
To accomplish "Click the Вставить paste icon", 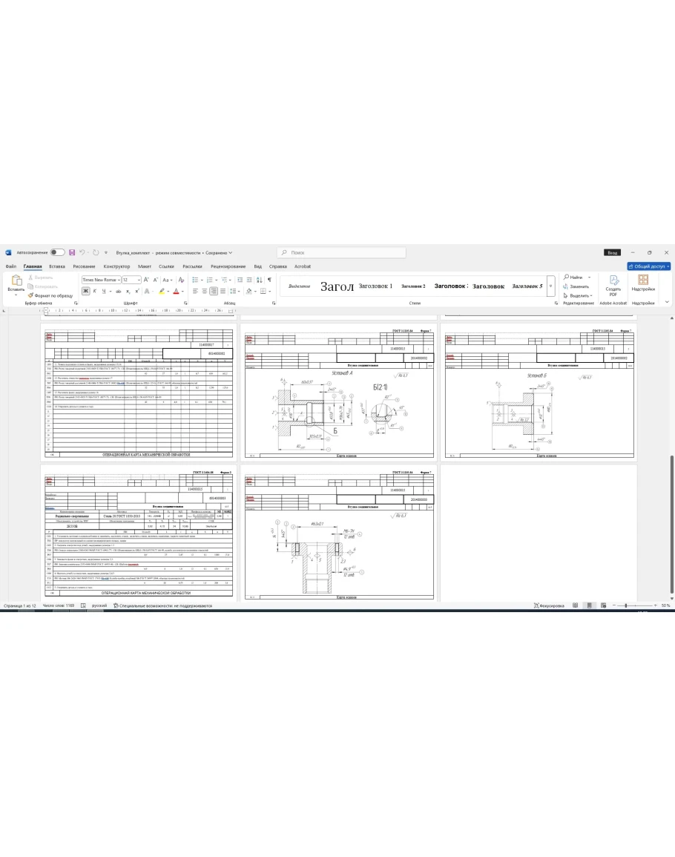I will coord(16,283).
